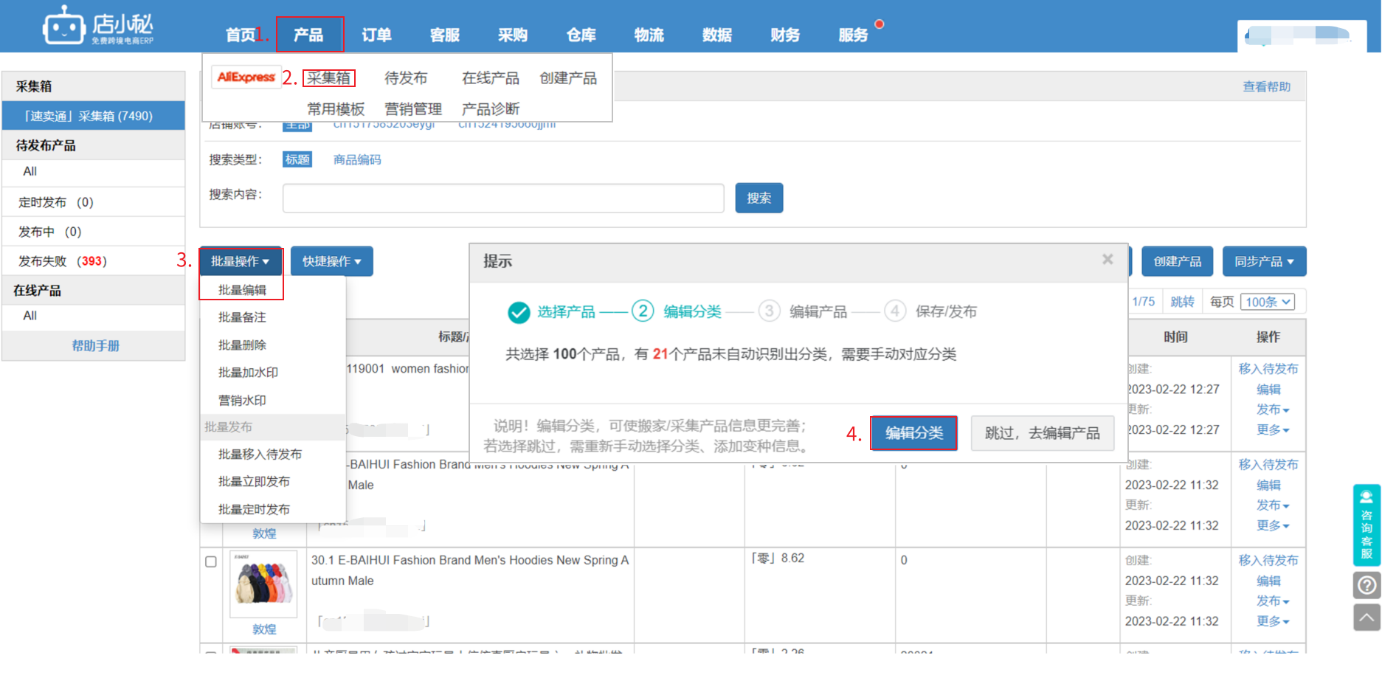1396x681 pixels.
Task: Click the red notification dot near 服务
Action: pyautogui.click(x=879, y=24)
